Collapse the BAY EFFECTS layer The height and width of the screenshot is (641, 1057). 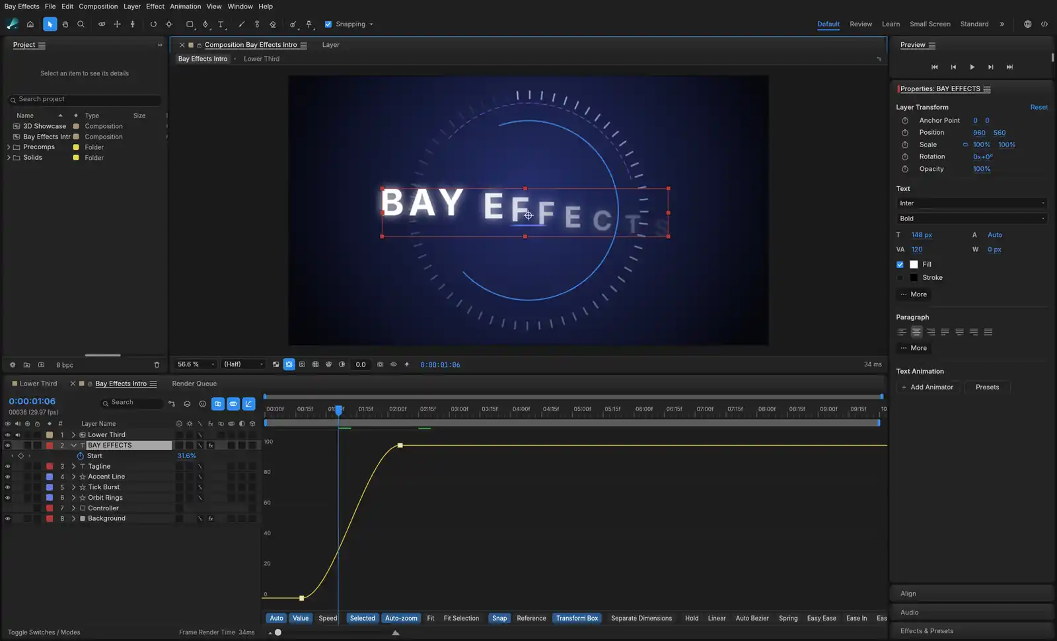pyautogui.click(x=73, y=446)
